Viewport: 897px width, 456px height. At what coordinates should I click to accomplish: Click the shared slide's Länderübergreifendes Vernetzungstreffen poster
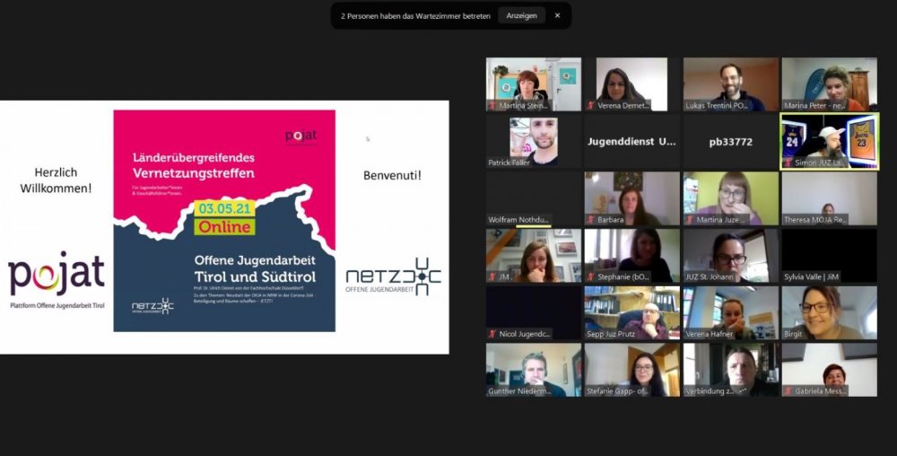(224, 221)
